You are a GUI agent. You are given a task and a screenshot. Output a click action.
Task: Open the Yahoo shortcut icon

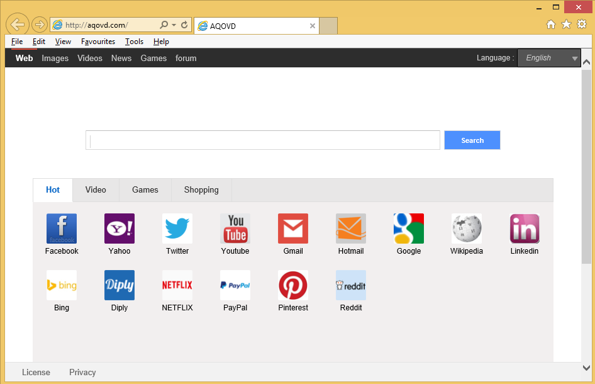click(x=120, y=229)
